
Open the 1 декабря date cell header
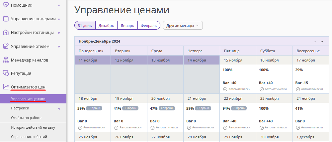coord(310,137)
